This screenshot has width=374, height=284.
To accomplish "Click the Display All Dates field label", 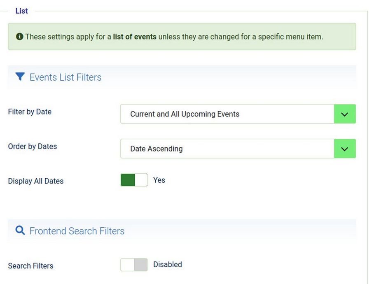I will click(x=36, y=181).
